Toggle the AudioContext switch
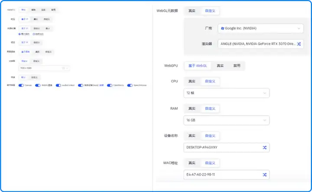The height and width of the screenshot is (192, 312). (x=59, y=85)
